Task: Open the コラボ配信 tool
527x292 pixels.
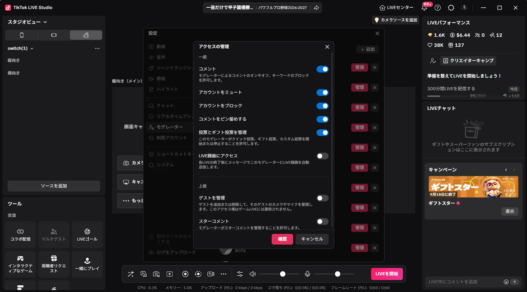Action: (20, 235)
